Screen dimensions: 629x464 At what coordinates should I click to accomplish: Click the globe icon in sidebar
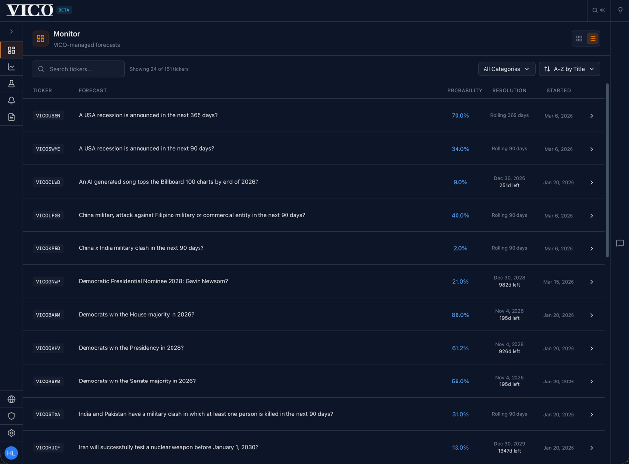pos(11,399)
